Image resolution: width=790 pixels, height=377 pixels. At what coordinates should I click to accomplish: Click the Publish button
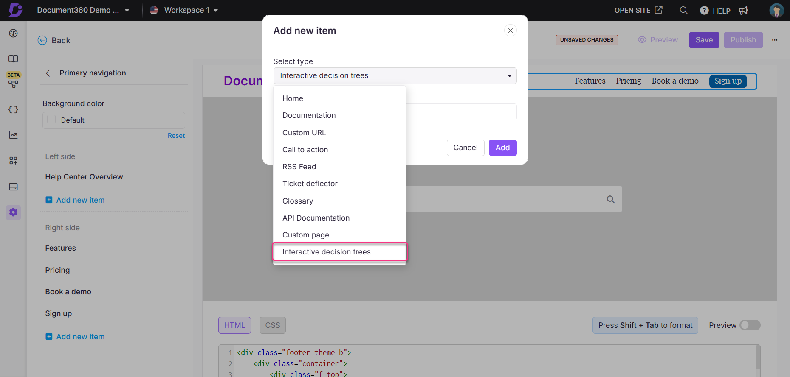(743, 40)
